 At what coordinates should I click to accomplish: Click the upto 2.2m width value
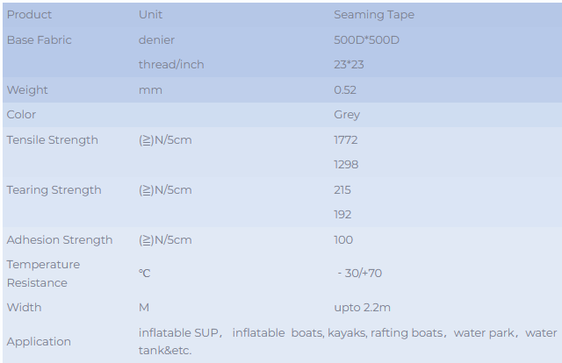point(362,308)
